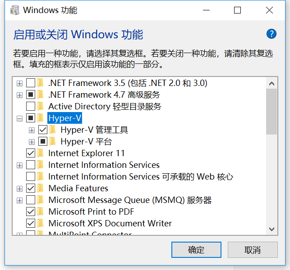Click the Windows Features title bar icon
This screenshot has width=290, height=270.
[15, 10]
